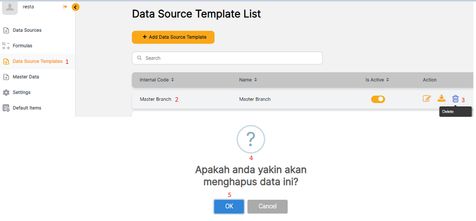
Task: Confirm deletion with OK button
Action: (229, 207)
